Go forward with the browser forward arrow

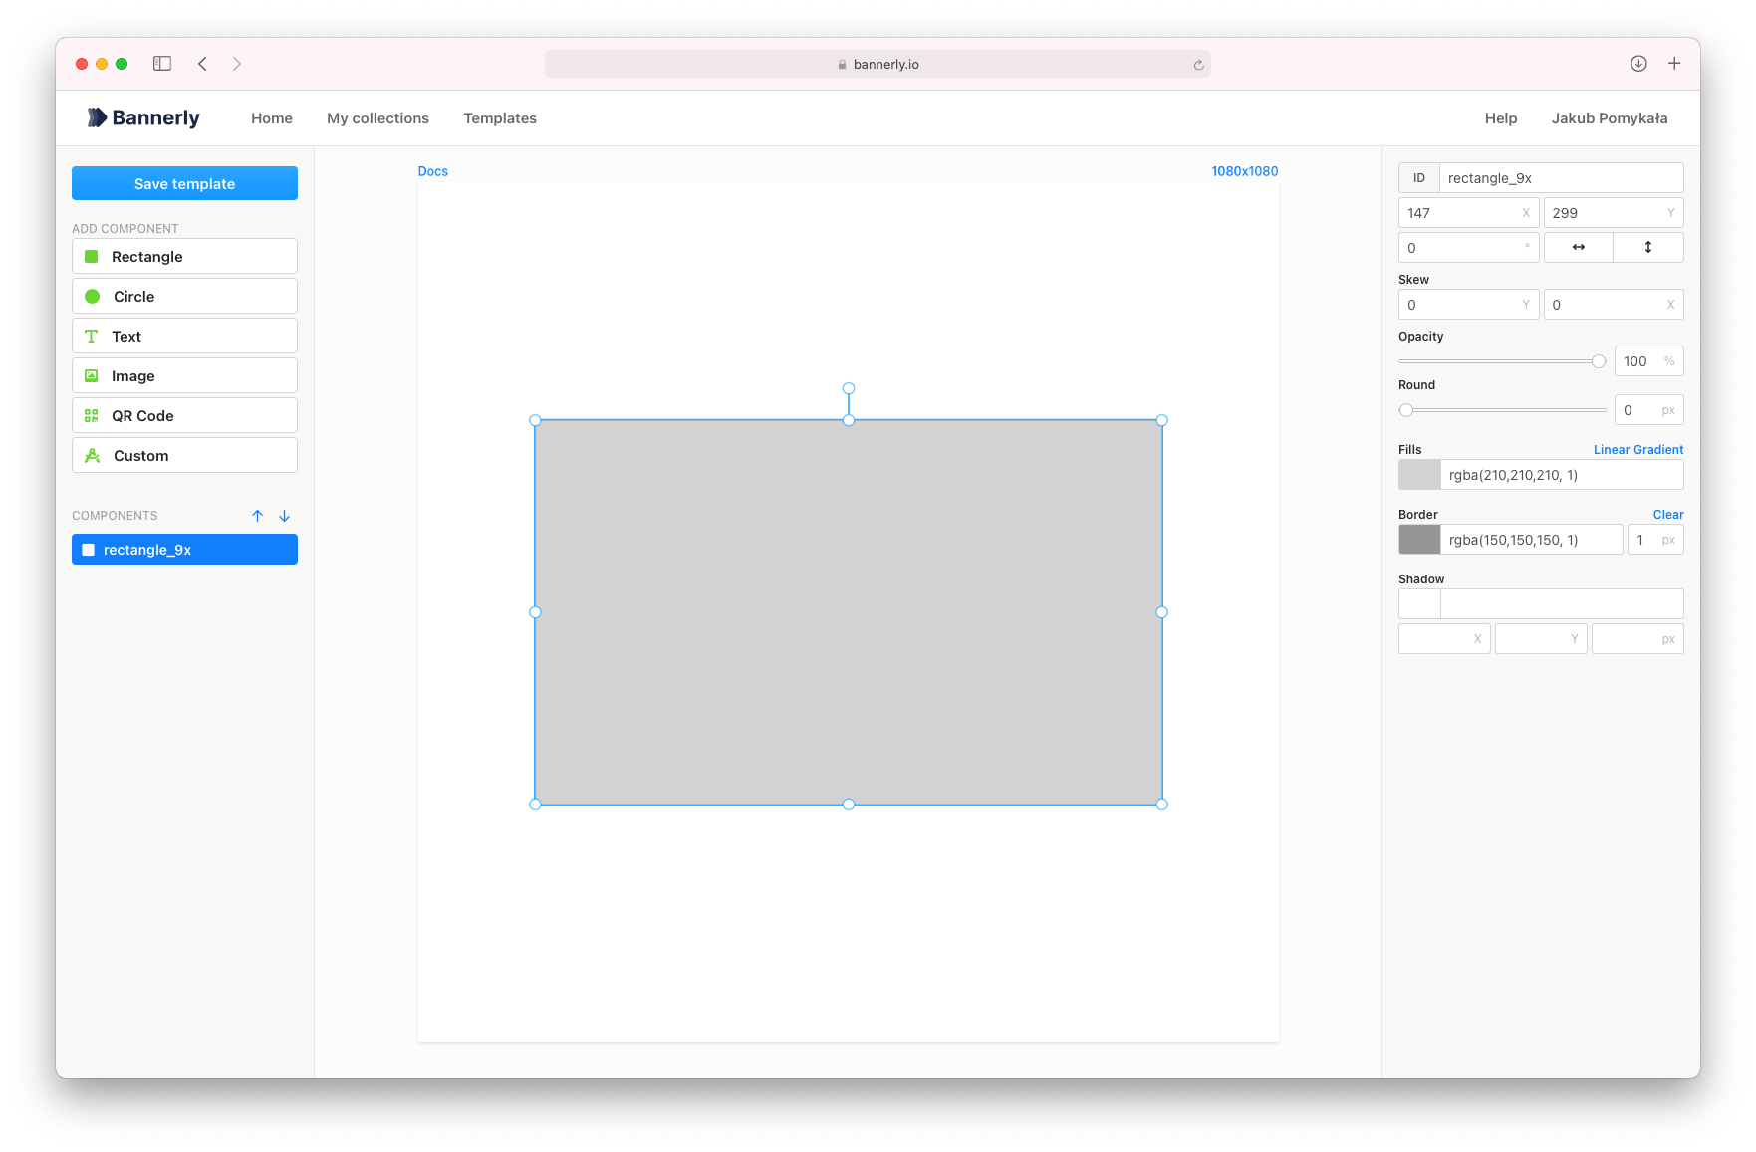(x=237, y=64)
